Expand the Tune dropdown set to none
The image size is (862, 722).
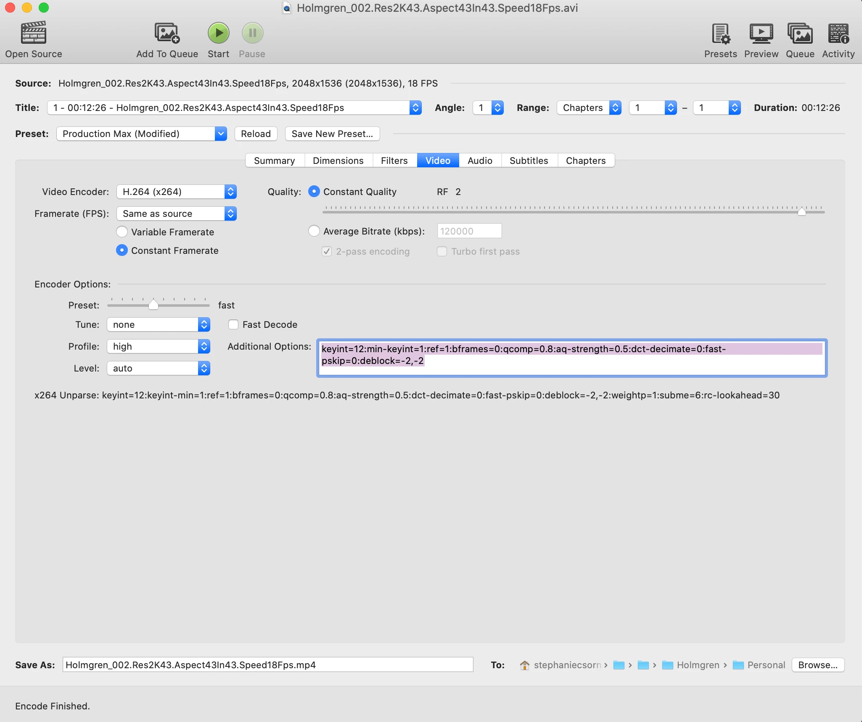pyautogui.click(x=158, y=324)
